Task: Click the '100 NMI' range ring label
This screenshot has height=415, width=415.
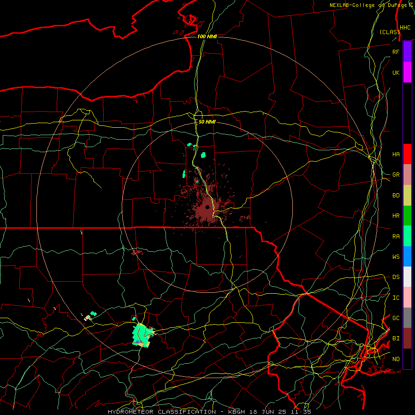Action: coord(207,36)
